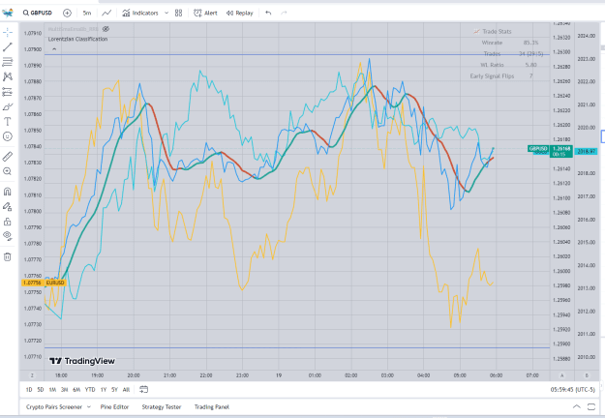This screenshot has height=418, width=605.
Task: Undo the last chart action
Action: 268,13
